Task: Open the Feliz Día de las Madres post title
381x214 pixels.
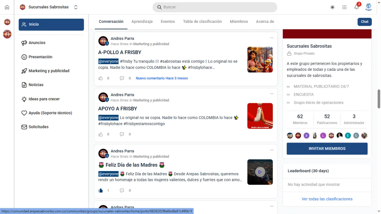Action: tap(131, 165)
